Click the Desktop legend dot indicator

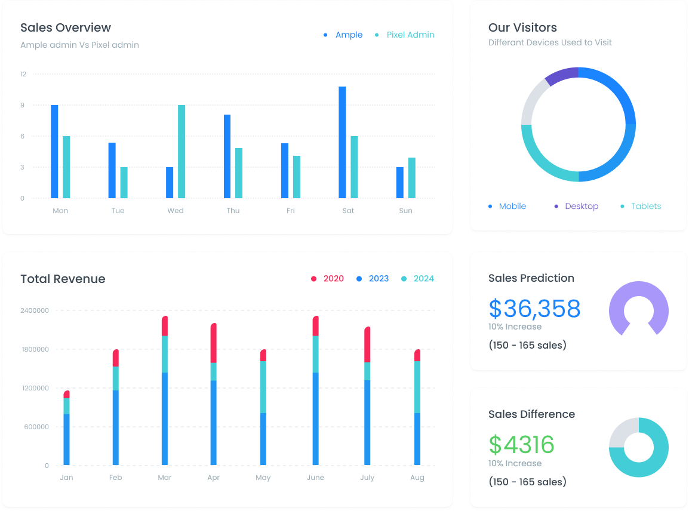click(556, 206)
